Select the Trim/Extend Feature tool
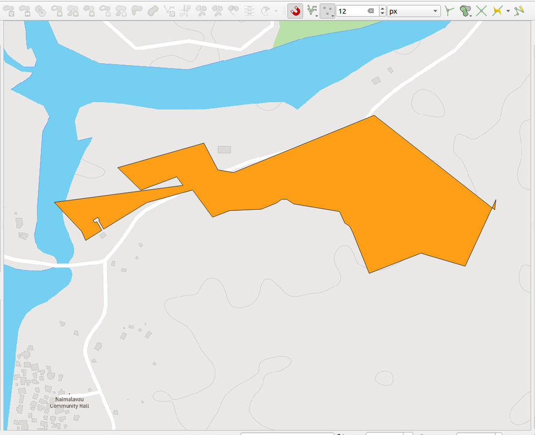 [185, 11]
